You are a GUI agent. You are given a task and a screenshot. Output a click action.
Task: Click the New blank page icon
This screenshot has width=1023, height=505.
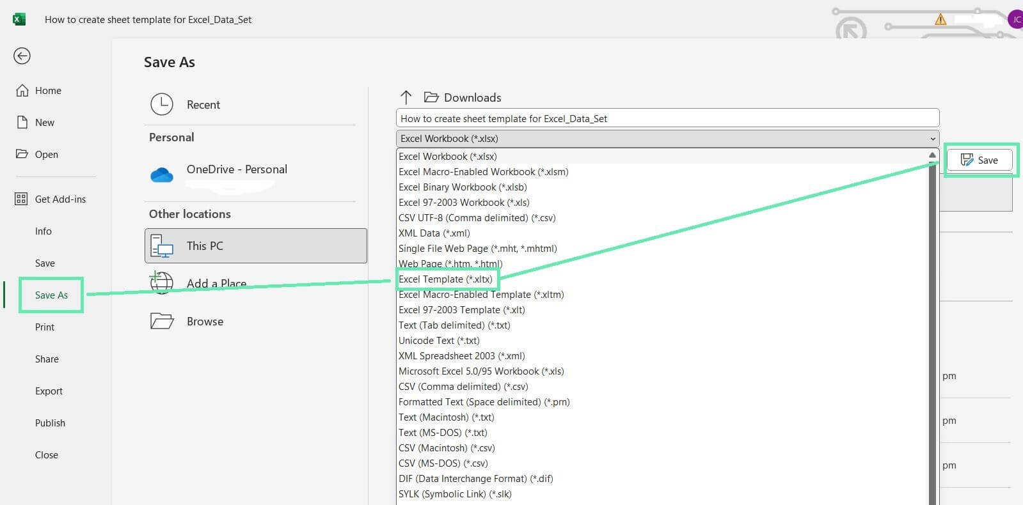pyautogui.click(x=22, y=122)
